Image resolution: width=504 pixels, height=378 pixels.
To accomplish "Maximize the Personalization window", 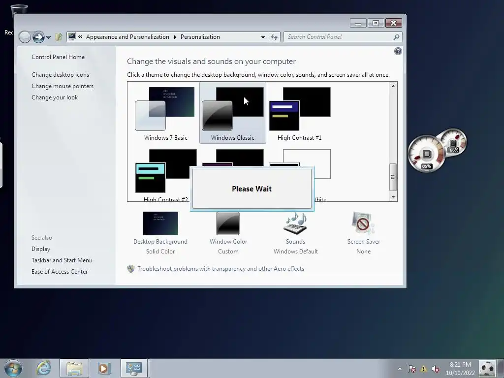I will [376, 23].
